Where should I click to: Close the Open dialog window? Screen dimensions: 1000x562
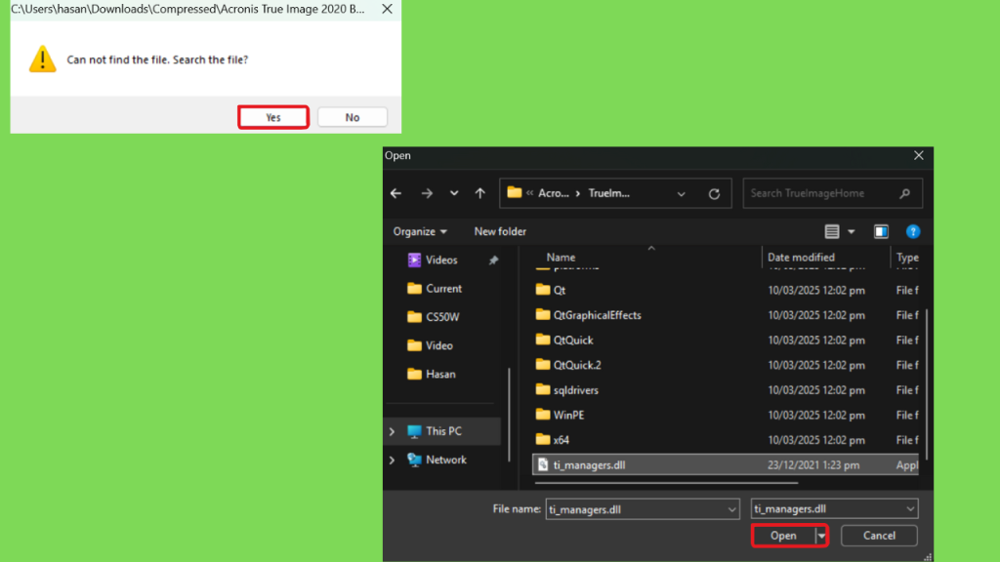tap(918, 155)
